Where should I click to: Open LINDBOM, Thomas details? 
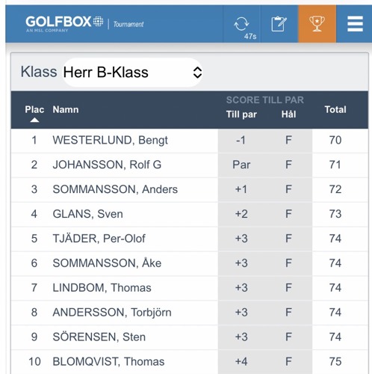(x=102, y=288)
